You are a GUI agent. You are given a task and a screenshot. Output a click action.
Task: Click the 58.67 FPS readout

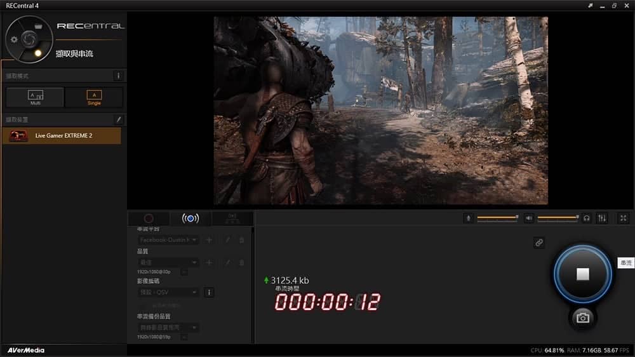click(617, 350)
